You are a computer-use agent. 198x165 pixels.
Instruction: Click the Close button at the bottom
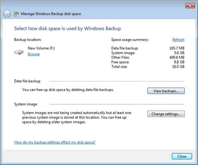coord(182,156)
